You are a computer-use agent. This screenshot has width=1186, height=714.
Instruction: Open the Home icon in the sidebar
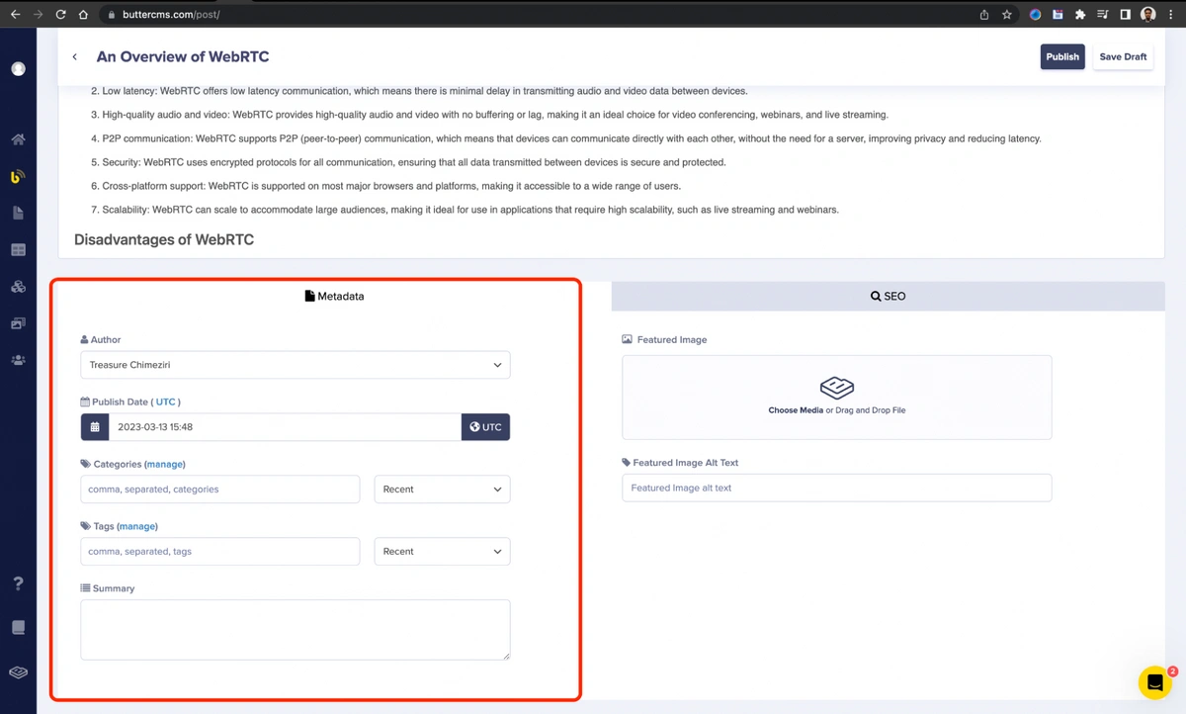[x=18, y=139]
